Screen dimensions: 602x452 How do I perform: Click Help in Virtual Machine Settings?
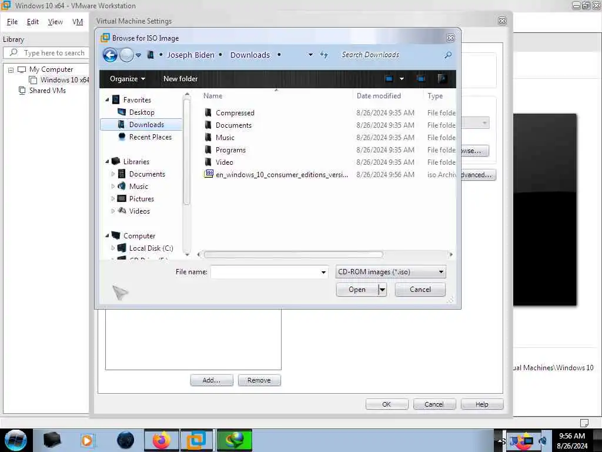(x=482, y=404)
